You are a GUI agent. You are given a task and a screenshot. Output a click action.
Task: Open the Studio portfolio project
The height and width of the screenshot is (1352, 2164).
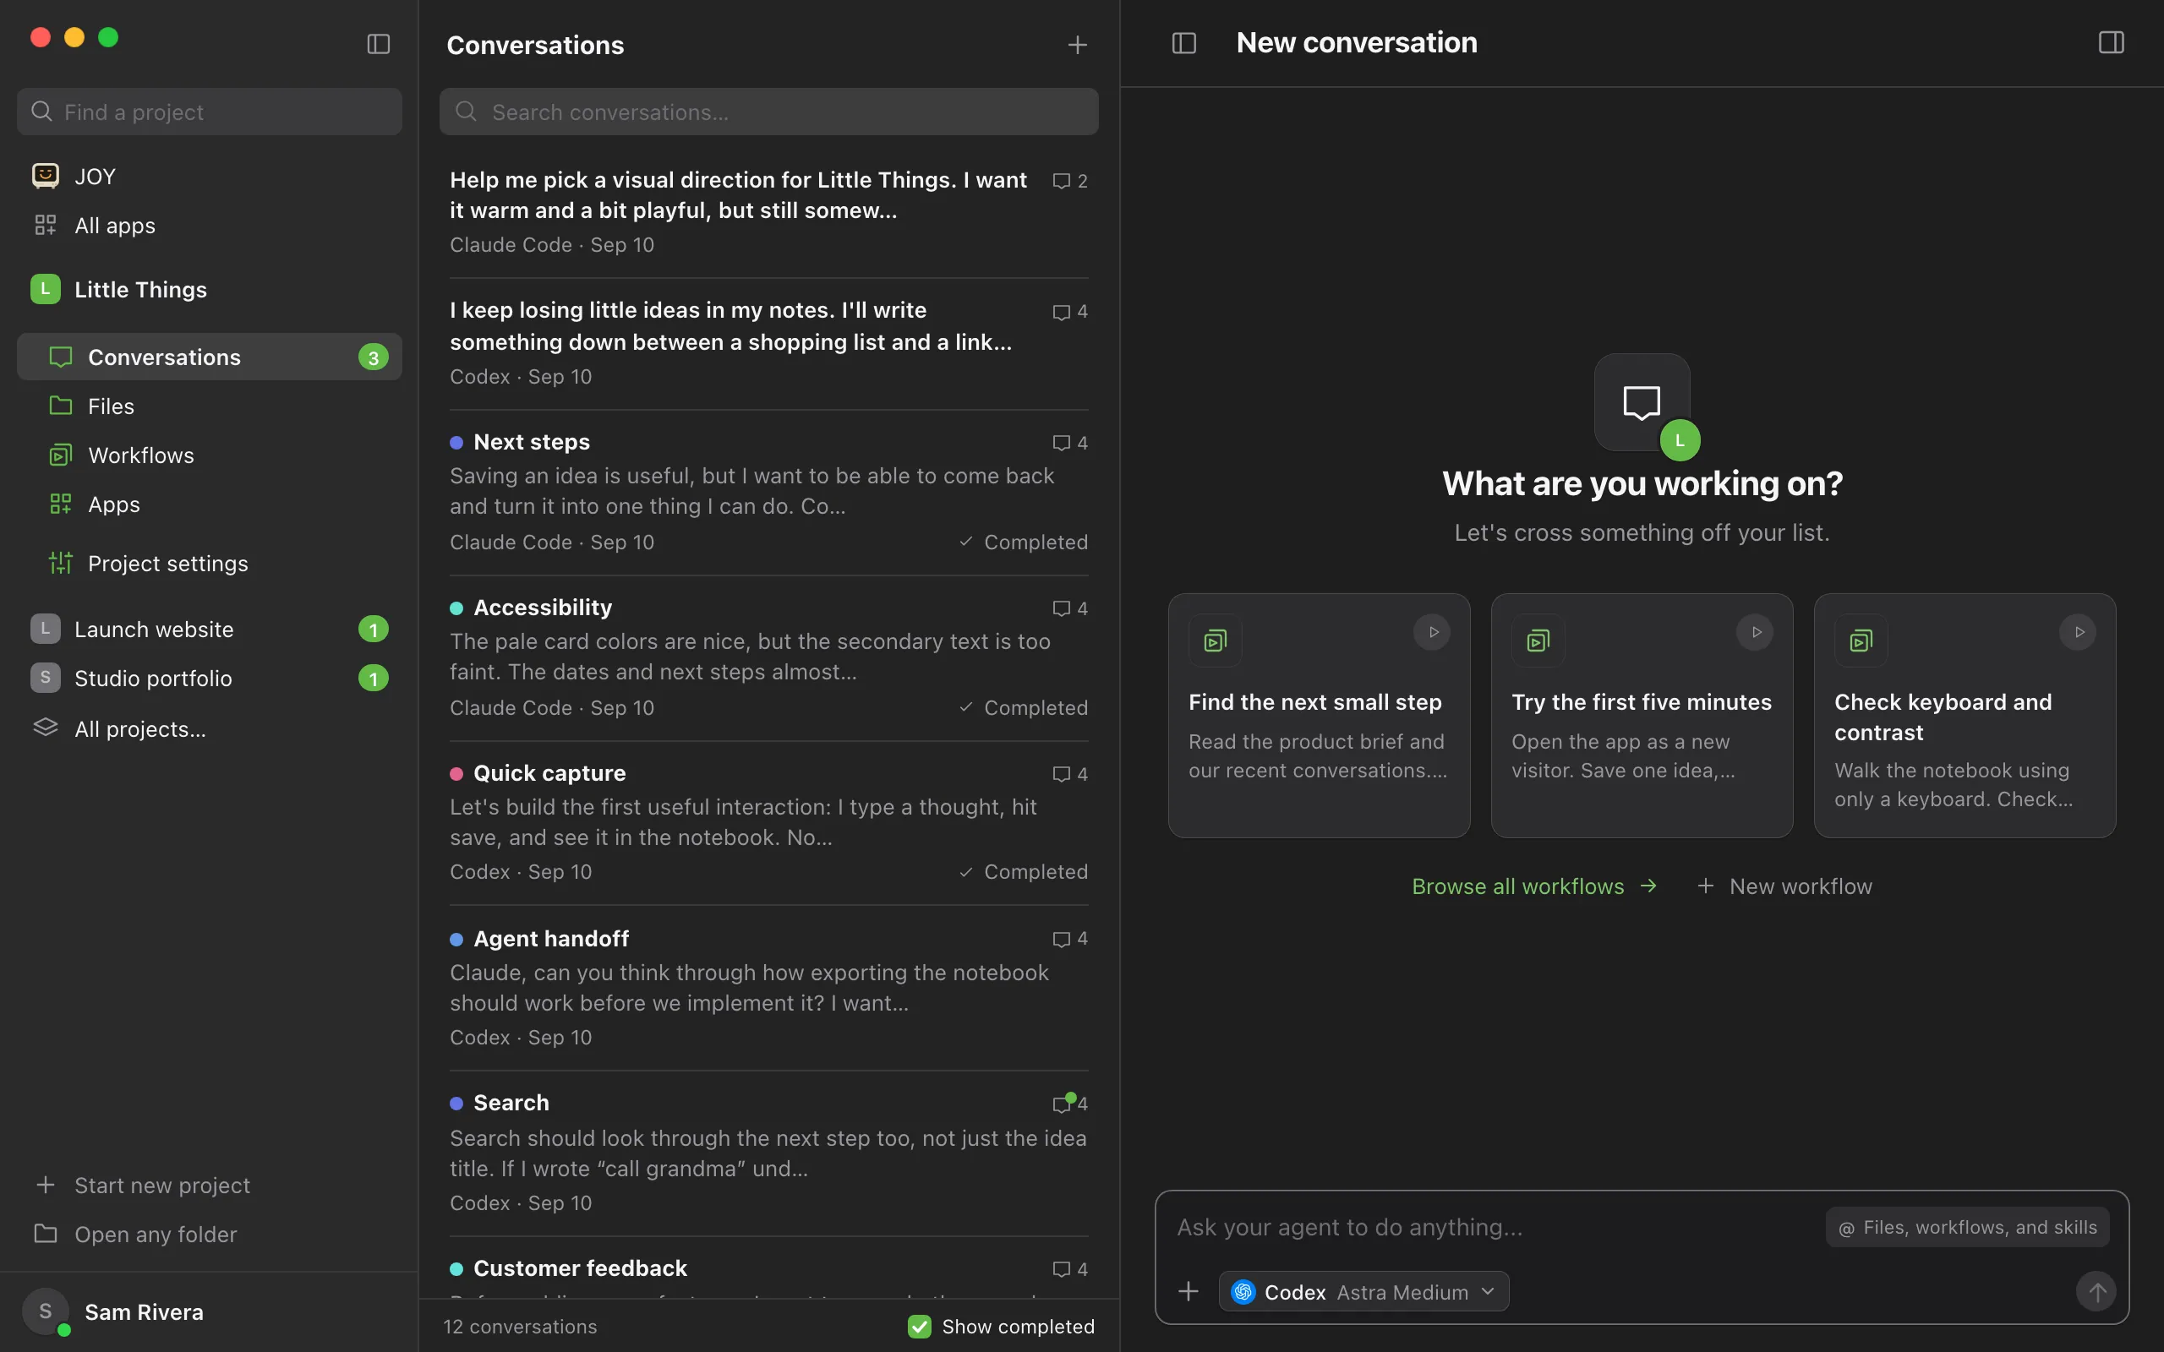(x=210, y=678)
